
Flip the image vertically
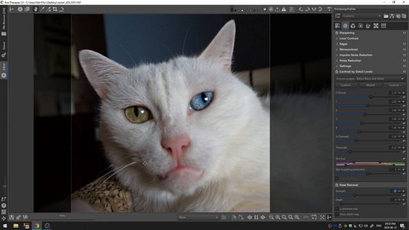coord(320,9)
